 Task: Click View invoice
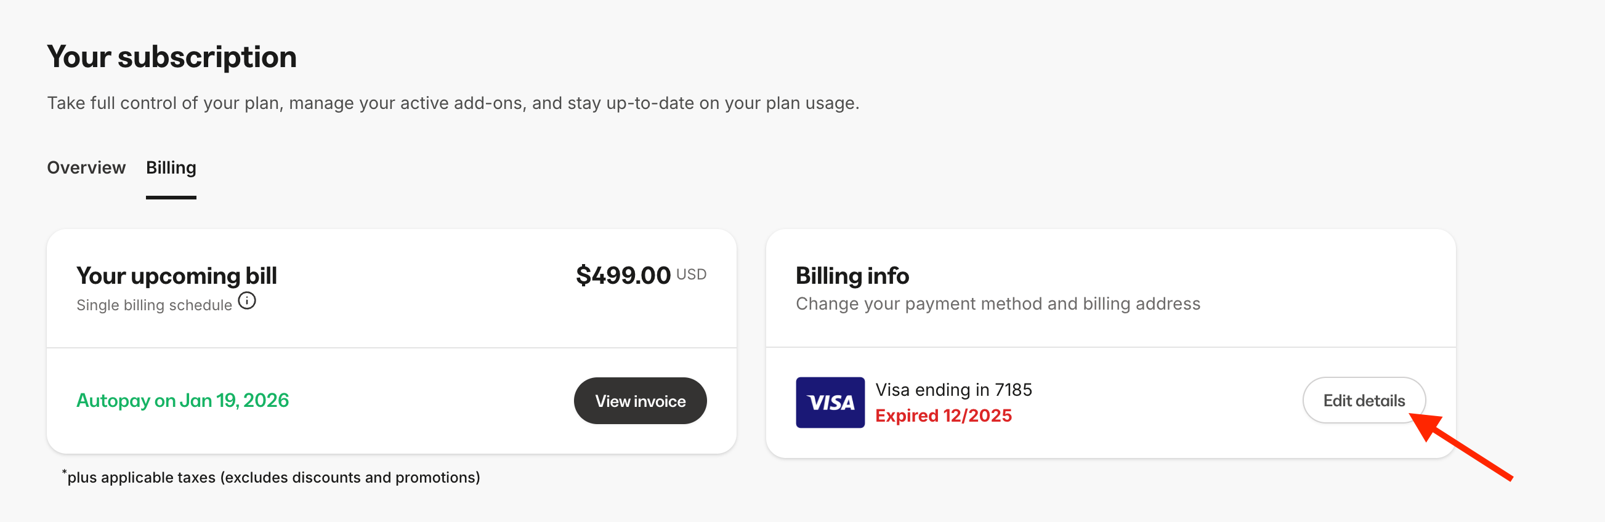point(640,401)
